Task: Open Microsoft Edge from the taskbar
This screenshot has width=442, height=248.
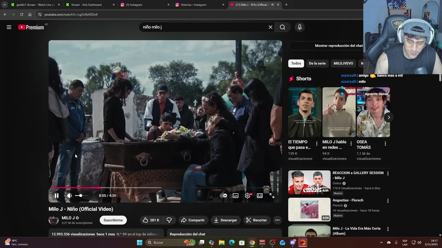Action: click(232, 242)
